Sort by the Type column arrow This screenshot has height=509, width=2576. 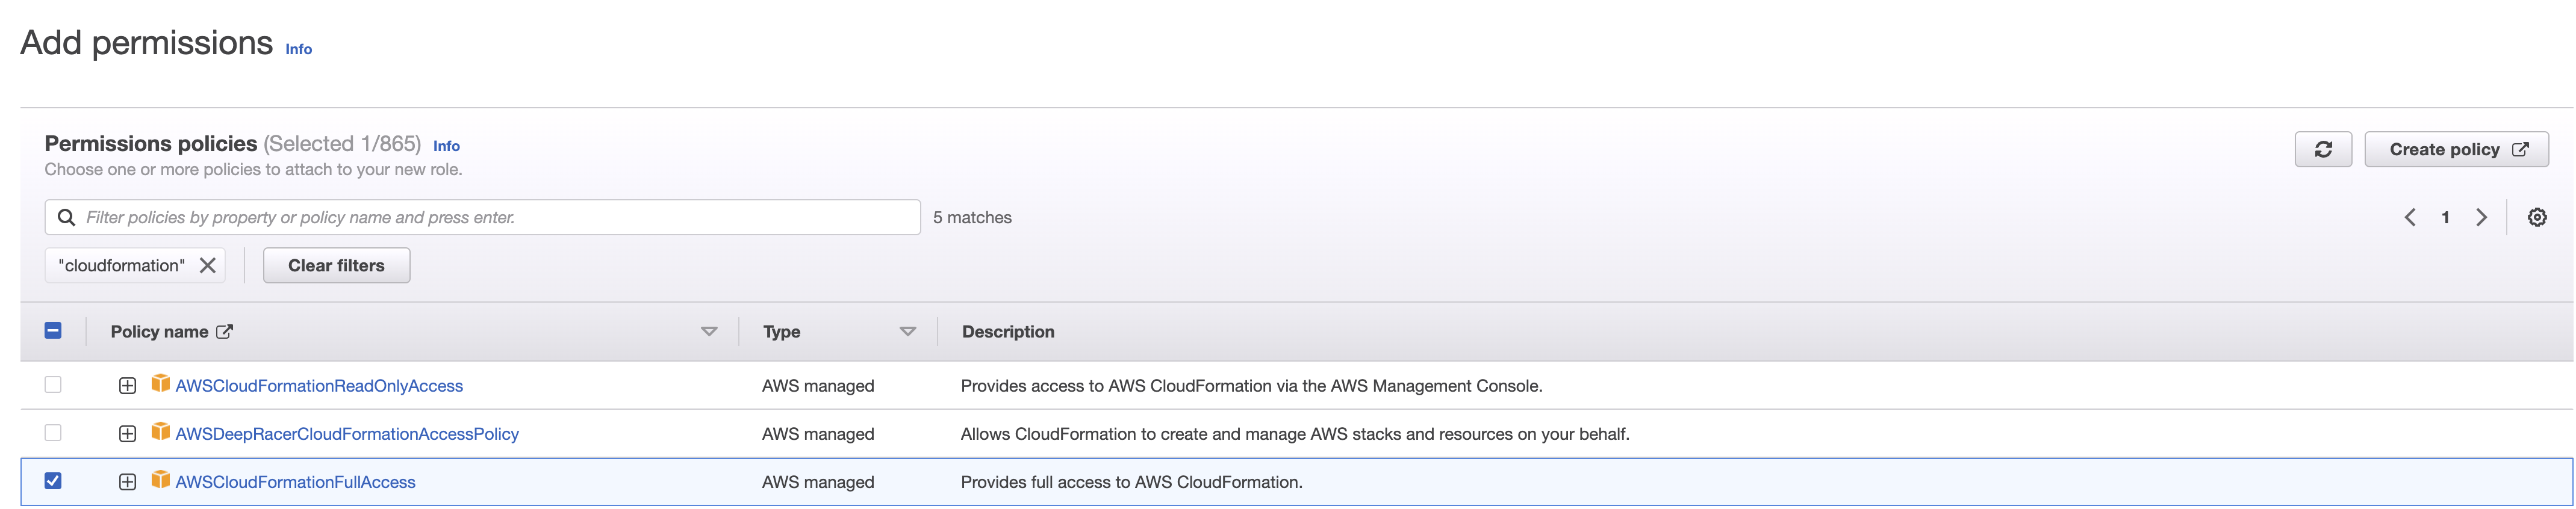point(907,331)
